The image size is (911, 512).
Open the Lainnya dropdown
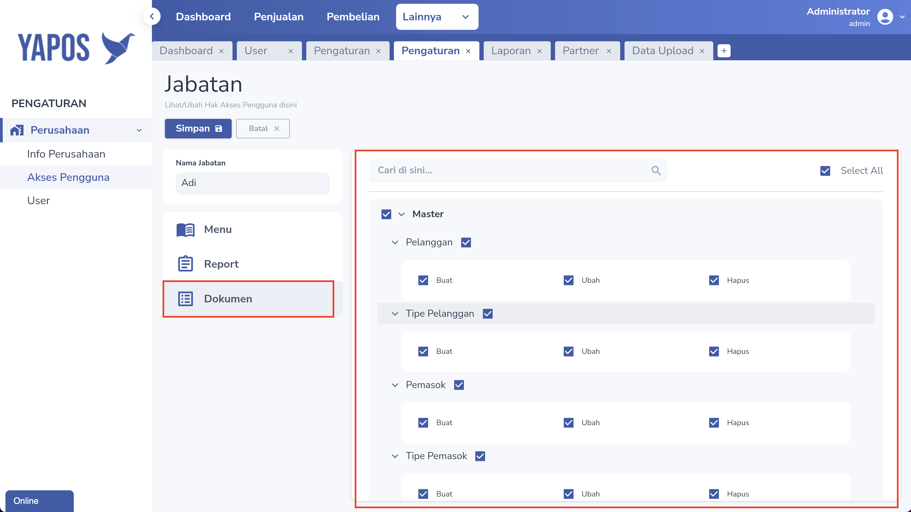(x=437, y=17)
